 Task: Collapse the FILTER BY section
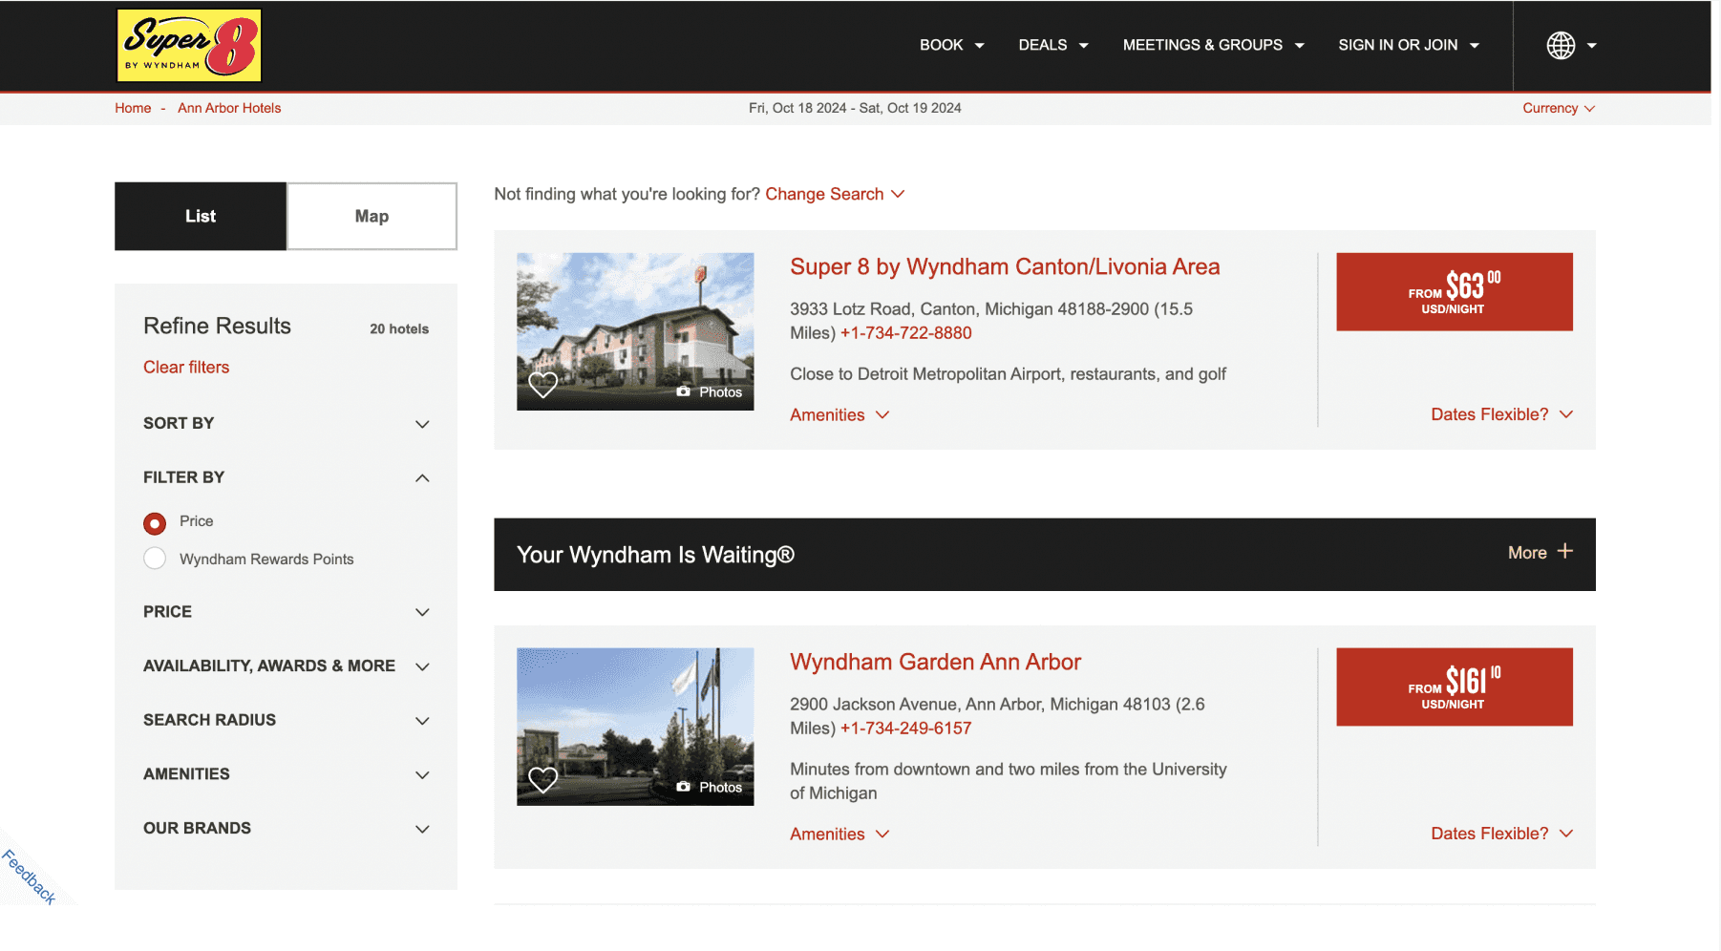click(x=287, y=477)
